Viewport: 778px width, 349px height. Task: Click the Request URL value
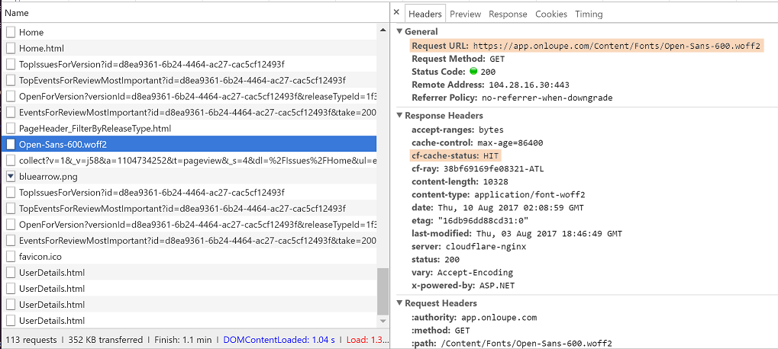(x=616, y=46)
